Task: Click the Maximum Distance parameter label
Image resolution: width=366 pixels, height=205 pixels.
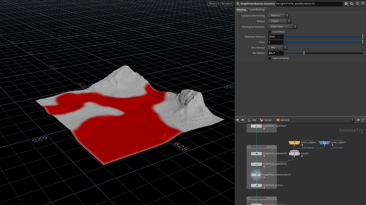Action: (x=255, y=37)
